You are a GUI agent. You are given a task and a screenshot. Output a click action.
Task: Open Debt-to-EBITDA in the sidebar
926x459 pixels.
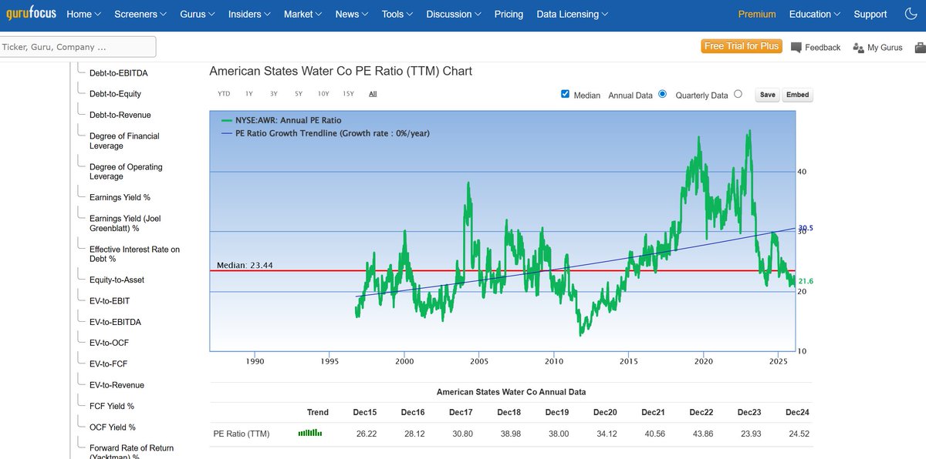pos(119,73)
